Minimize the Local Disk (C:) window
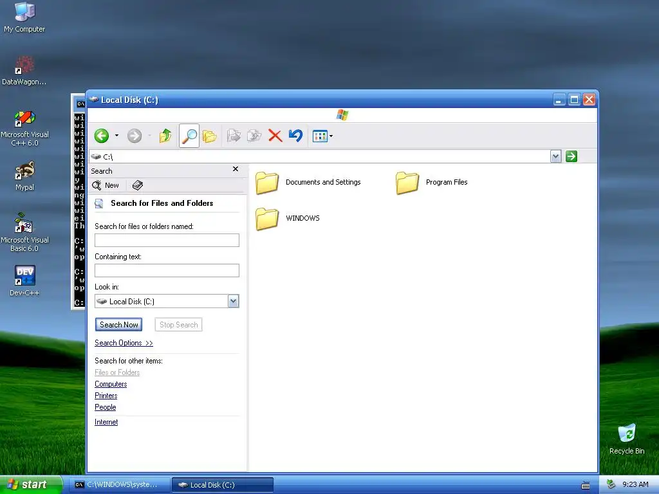Viewport: 659px width, 494px height. 559,100
